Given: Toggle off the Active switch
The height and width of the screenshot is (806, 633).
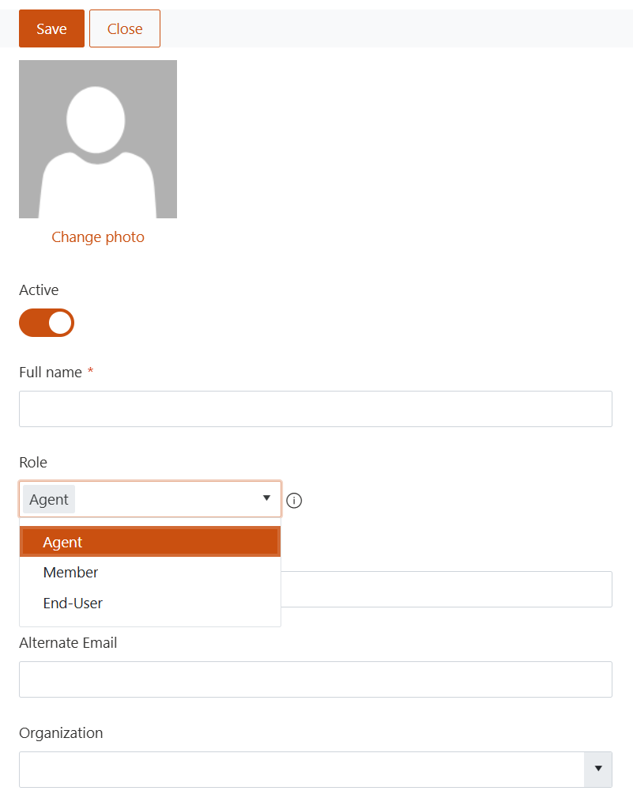Looking at the screenshot, I should [x=46, y=323].
